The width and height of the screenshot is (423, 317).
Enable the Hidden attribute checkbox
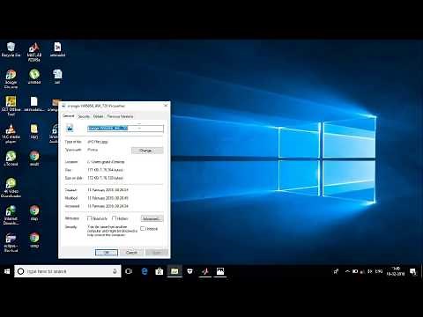click(115, 218)
